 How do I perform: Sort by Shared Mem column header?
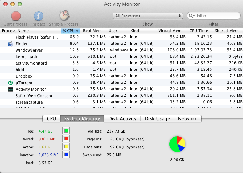click(x=228, y=31)
